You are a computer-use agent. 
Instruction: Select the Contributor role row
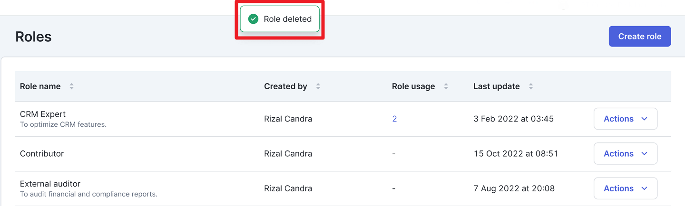[x=42, y=154]
